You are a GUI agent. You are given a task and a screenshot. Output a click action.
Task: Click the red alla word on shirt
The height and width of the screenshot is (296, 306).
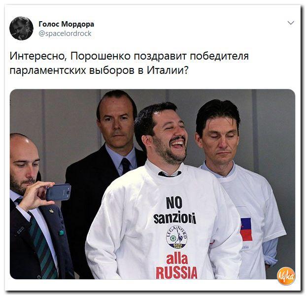177,259
